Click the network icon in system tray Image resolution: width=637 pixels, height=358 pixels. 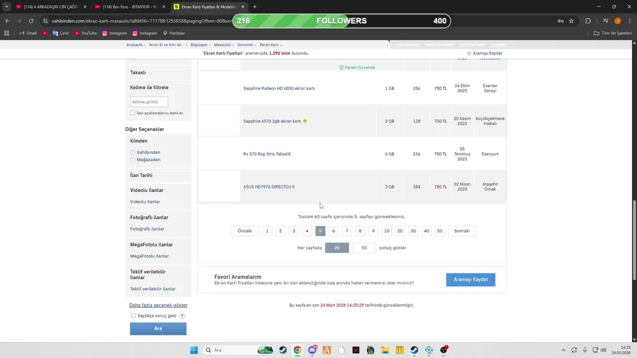tap(595, 350)
